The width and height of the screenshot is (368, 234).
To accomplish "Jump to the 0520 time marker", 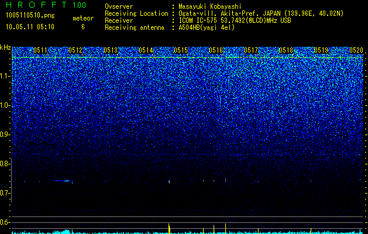I will [356, 50].
